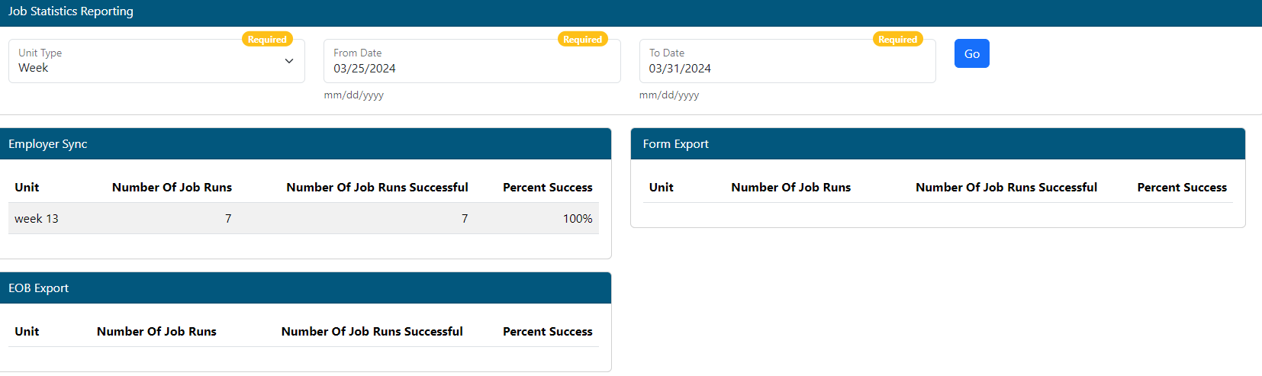
Task: Click Percent Success header in Form Export
Action: [1182, 188]
